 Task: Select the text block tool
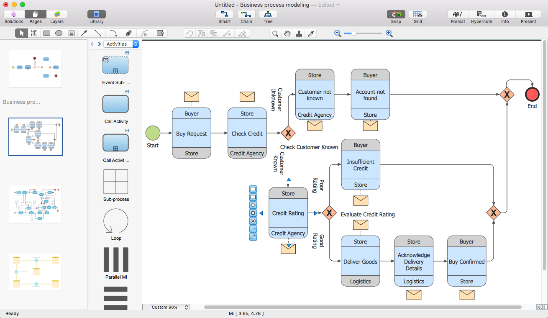[72, 33]
